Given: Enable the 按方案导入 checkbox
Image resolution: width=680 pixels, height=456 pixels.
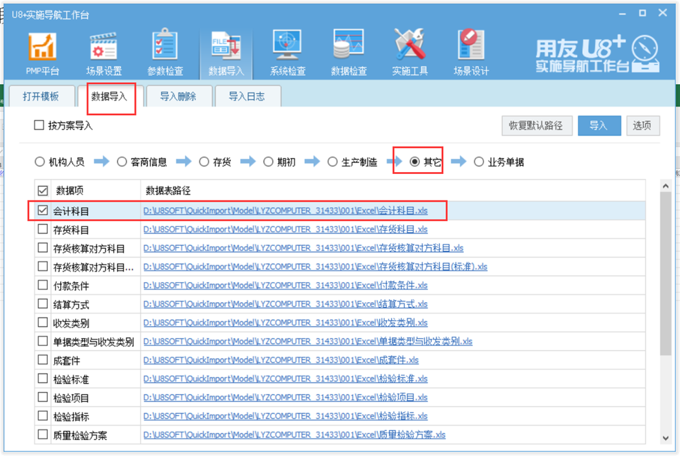Looking at the screenshot, I should pyautogui.click(x=39, y=125).
